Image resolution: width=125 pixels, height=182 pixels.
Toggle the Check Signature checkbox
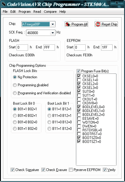pos(12,170)
